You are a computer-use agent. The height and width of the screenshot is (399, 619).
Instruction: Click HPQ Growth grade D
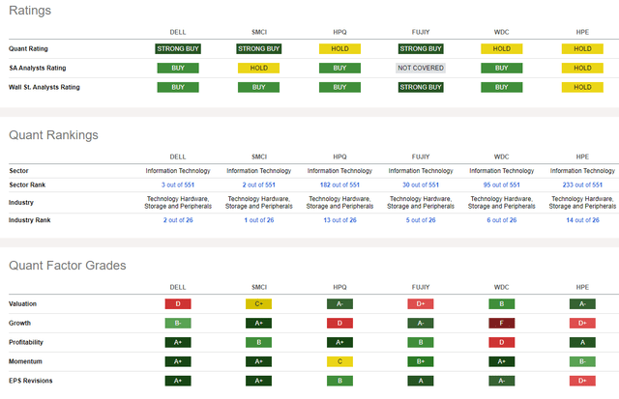point(339,324)
